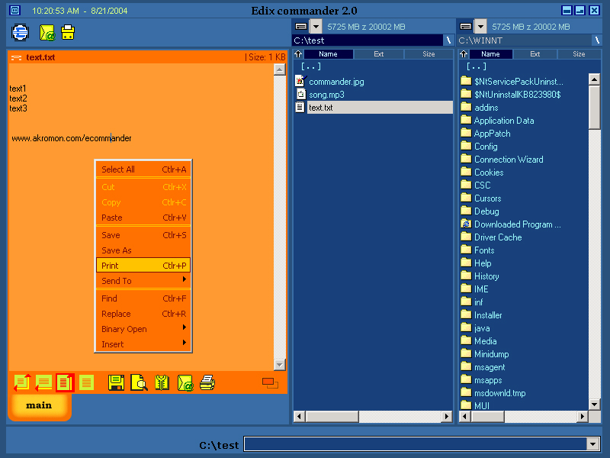610x458 pixels.
Task: Click the song.mp3 file icon
Action: click(x=300, y=94)
